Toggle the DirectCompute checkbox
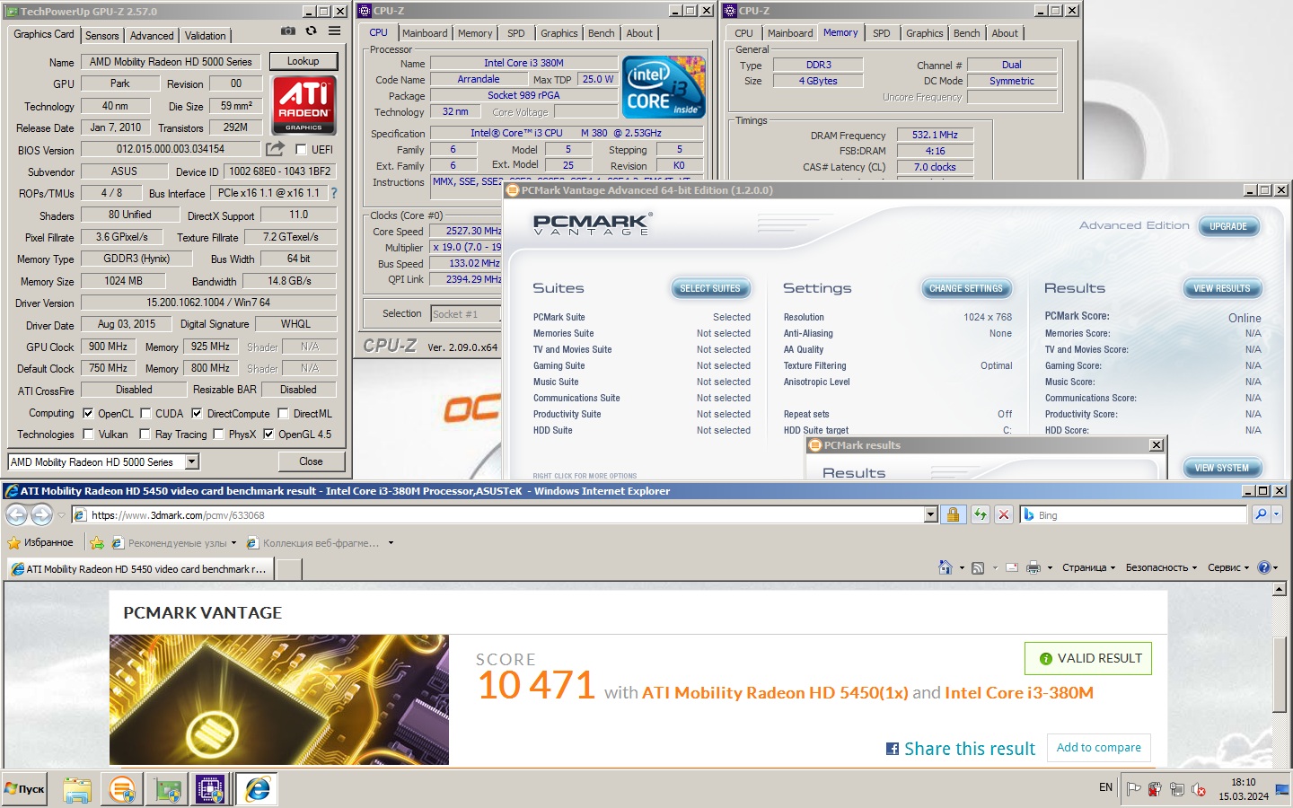1293x808 pixels. pyautogui.click(x=197, y=414)
